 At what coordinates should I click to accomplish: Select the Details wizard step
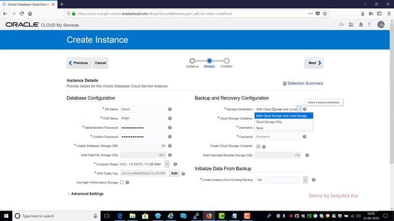[x=209, y=61]
